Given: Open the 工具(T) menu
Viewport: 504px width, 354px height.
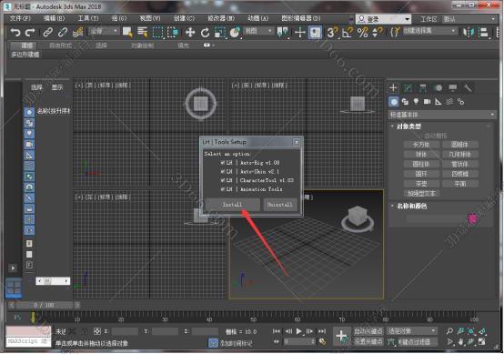Looking at the screenshot, I should 88,18.
